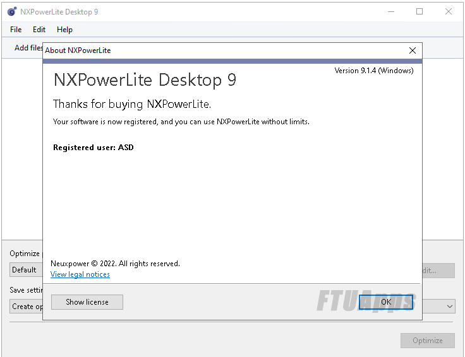Image resolution: width=465 pixels, height=357 pixels.
Task: Click the Neuxpower © 2022 copyright text
Action: click(x=116, y=264)
